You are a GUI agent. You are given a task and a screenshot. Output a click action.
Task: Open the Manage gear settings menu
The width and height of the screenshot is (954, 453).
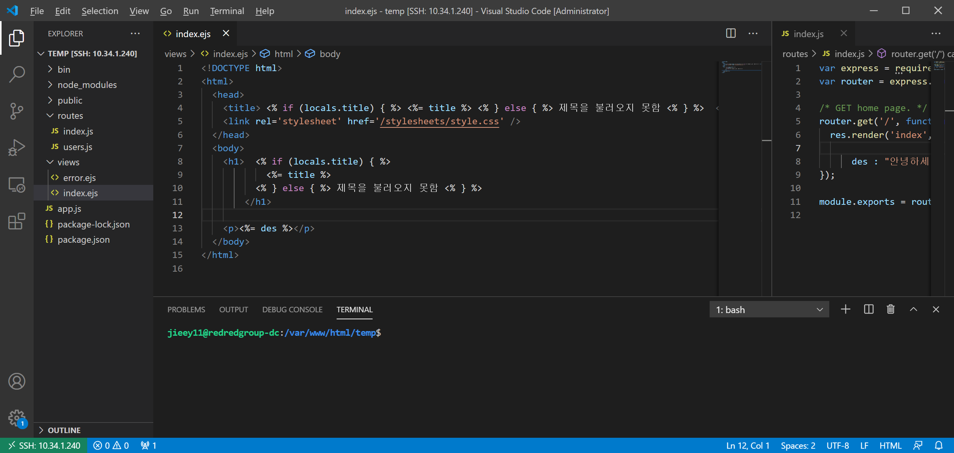pos(16,418)
